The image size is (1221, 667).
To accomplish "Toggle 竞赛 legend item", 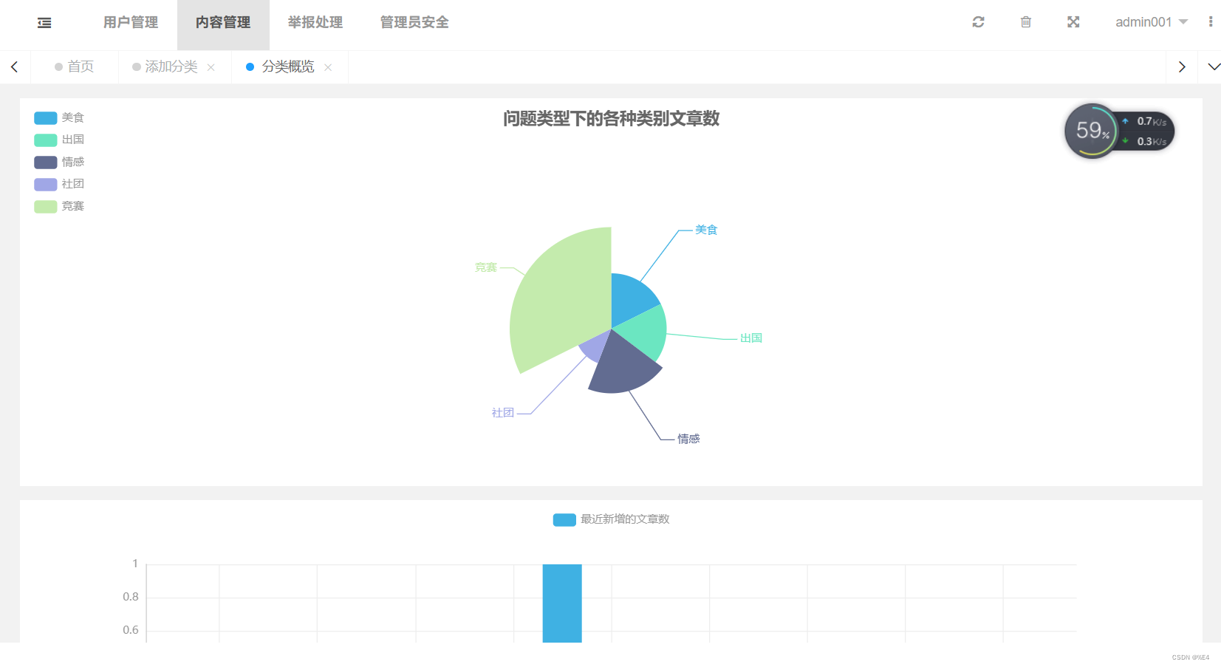I will tap(59, 206).
